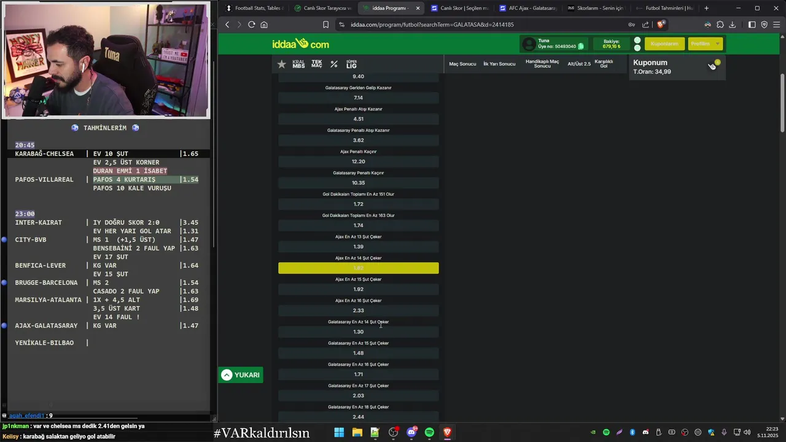Open new browser tab with plus button
Viewport: 786px width, 442px height.
(706, 8)
